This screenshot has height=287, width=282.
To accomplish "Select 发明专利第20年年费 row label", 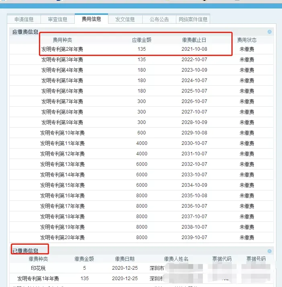I will [x=62, y=237].
